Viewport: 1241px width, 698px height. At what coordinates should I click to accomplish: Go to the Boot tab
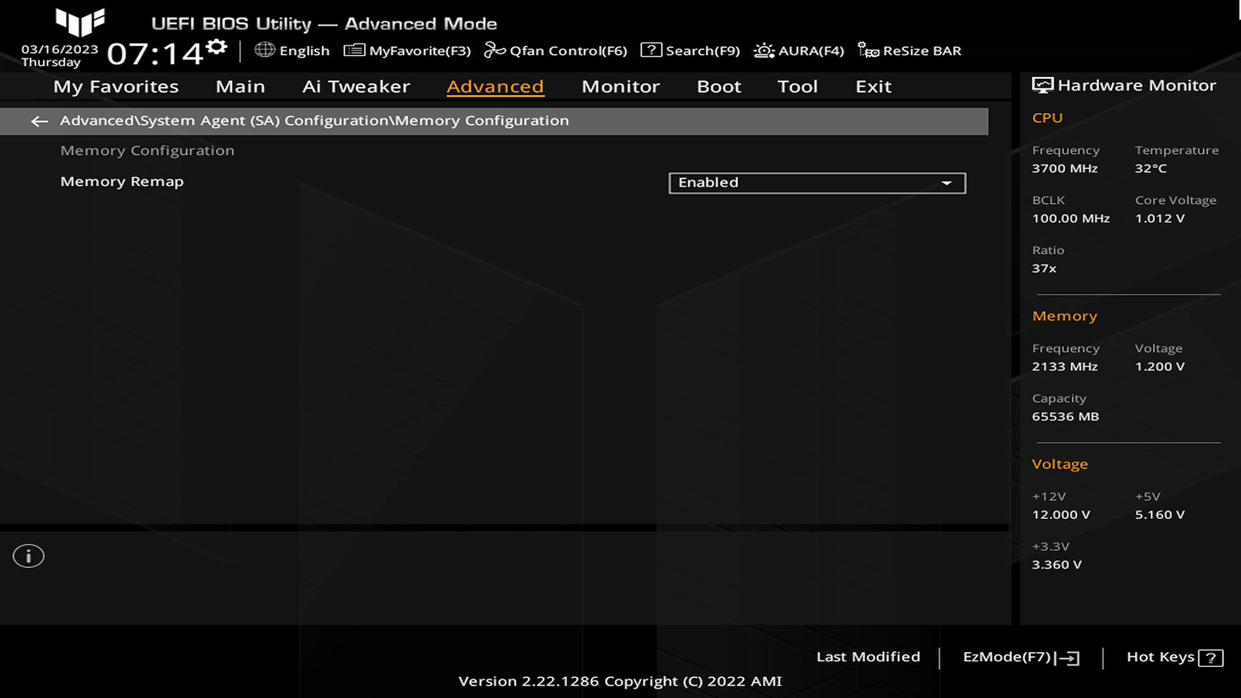tap(719, 87)
